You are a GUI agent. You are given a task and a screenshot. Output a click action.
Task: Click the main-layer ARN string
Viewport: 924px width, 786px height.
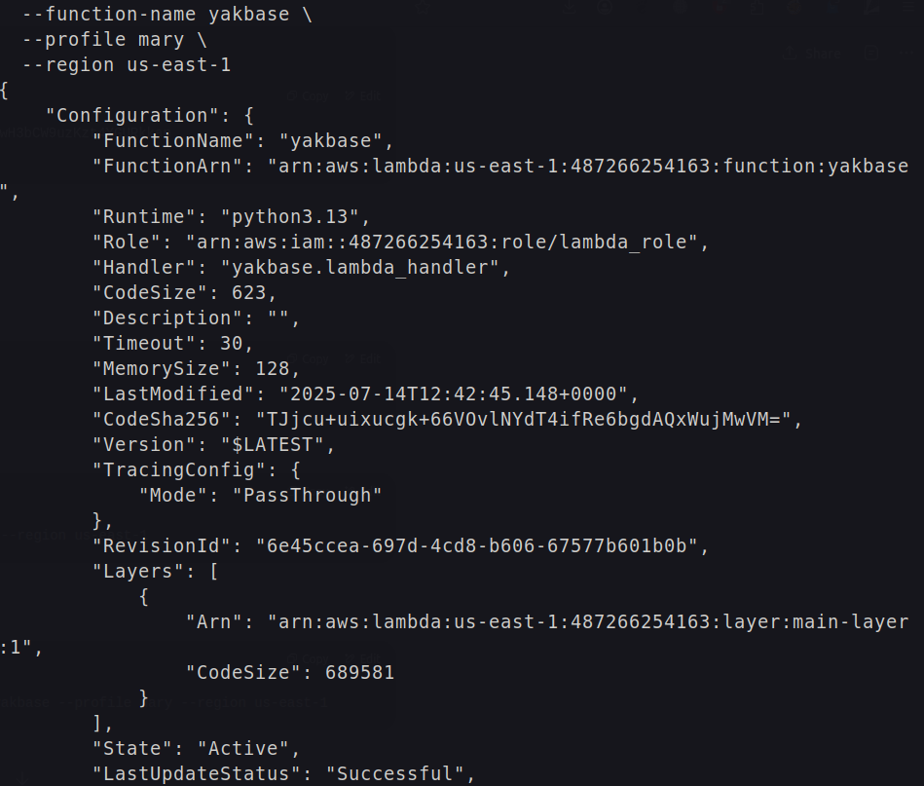point(588,621)
